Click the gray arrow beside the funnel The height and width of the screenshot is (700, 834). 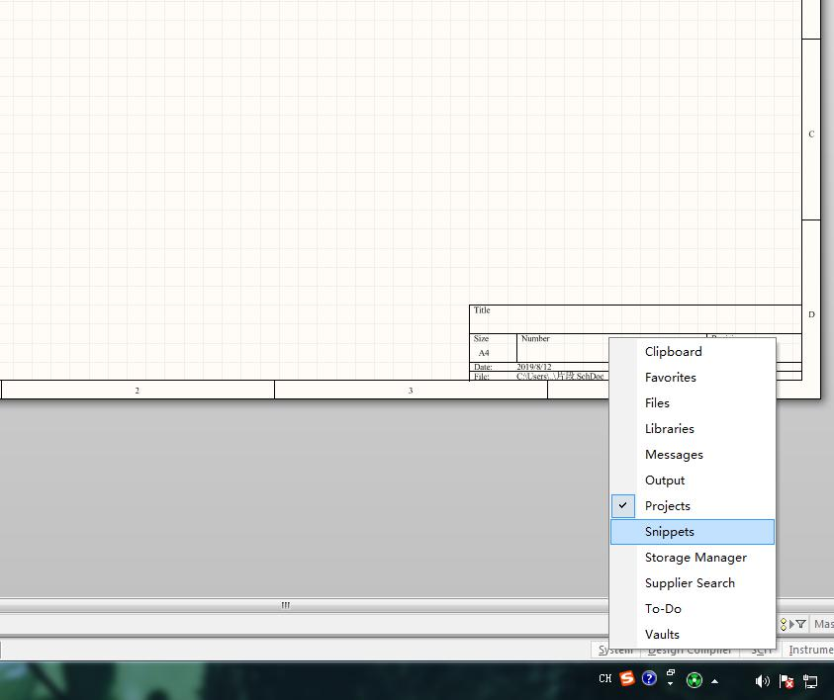point(791,624)
